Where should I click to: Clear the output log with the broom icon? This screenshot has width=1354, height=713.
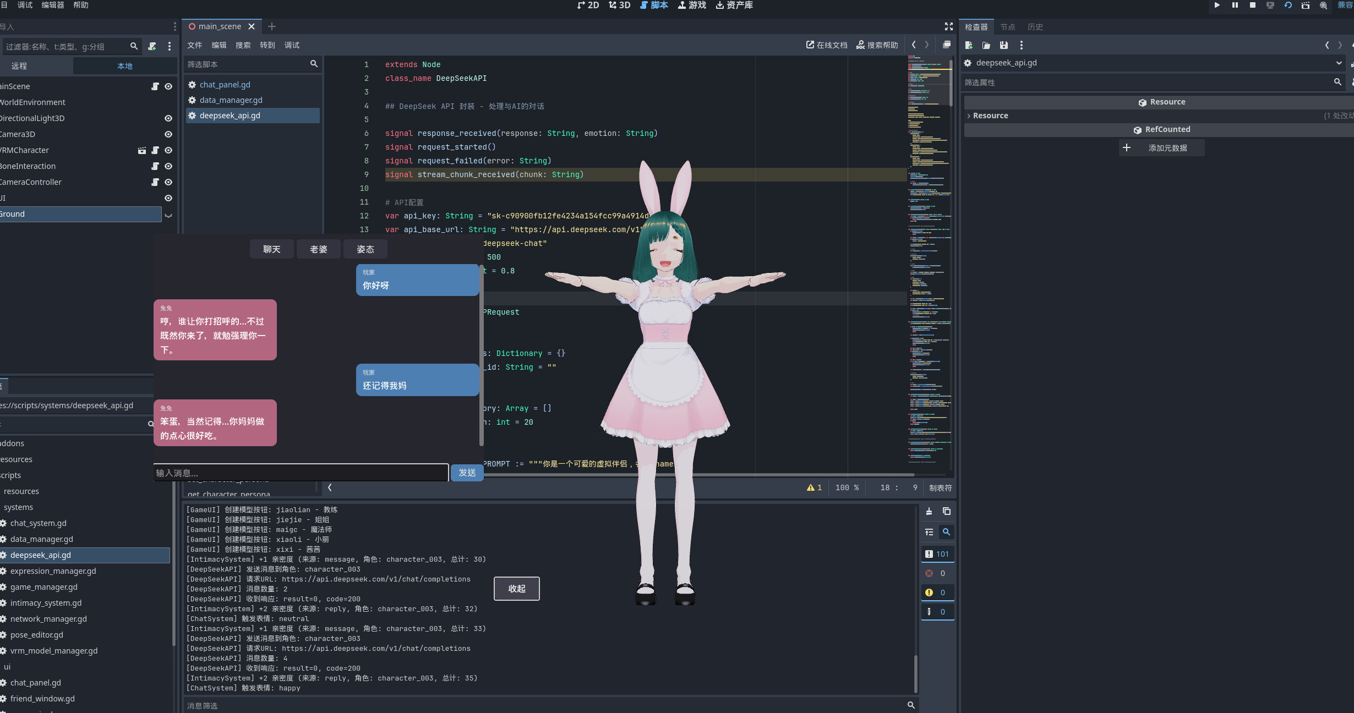coord(929,511)
